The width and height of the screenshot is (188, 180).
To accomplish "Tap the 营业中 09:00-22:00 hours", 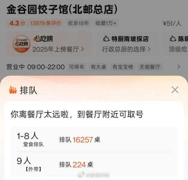I will point(36,67).
